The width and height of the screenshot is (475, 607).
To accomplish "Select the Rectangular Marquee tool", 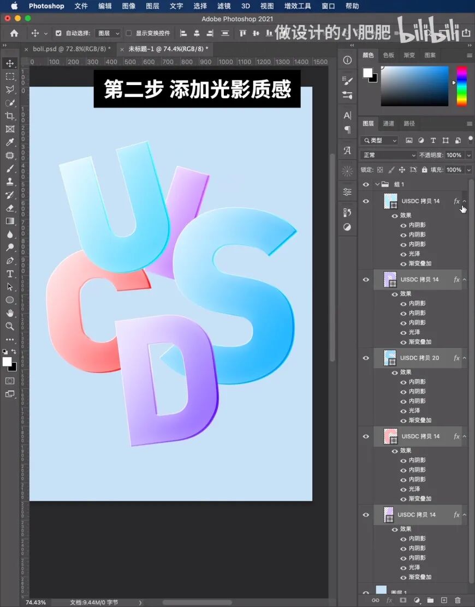I will [10, 77].
